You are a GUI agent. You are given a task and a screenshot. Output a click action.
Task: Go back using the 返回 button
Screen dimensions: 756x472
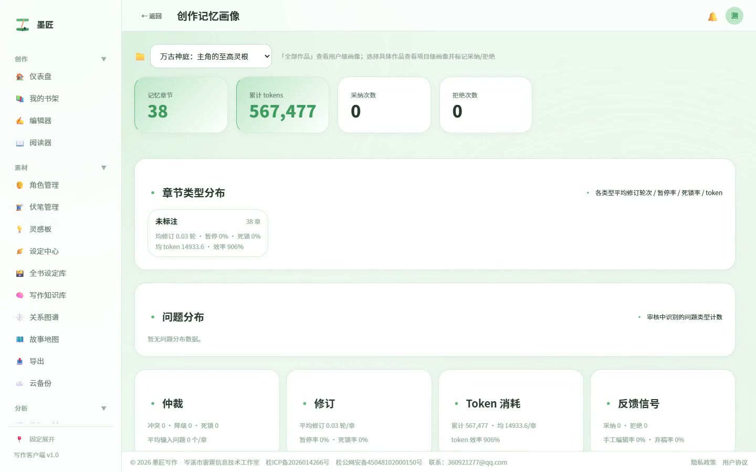tap(151, 16)
